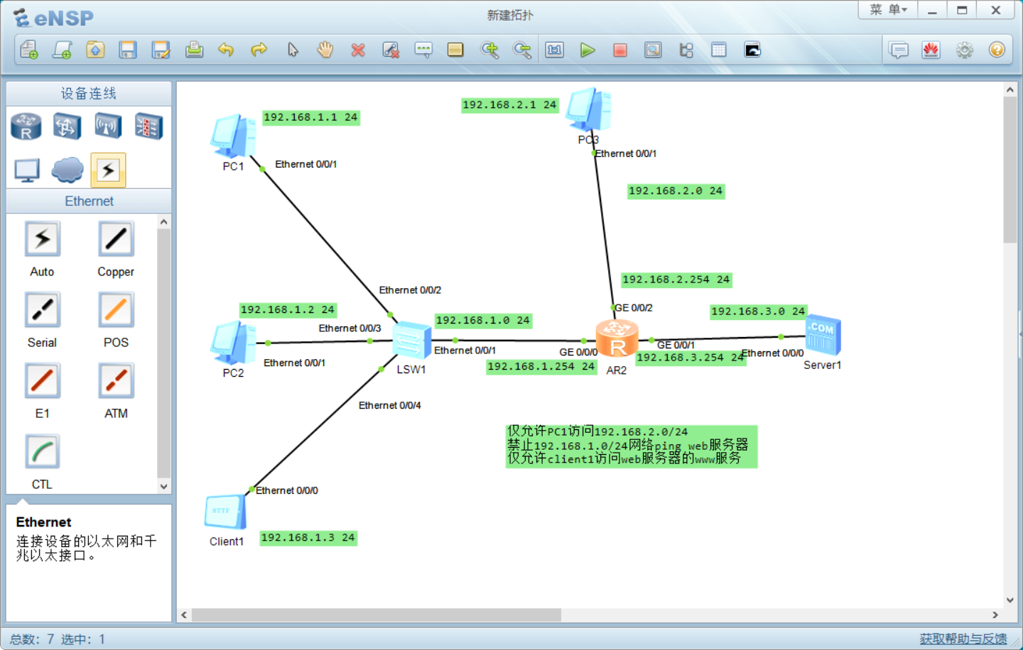Choose the Router device category

[x=26, y=126]
